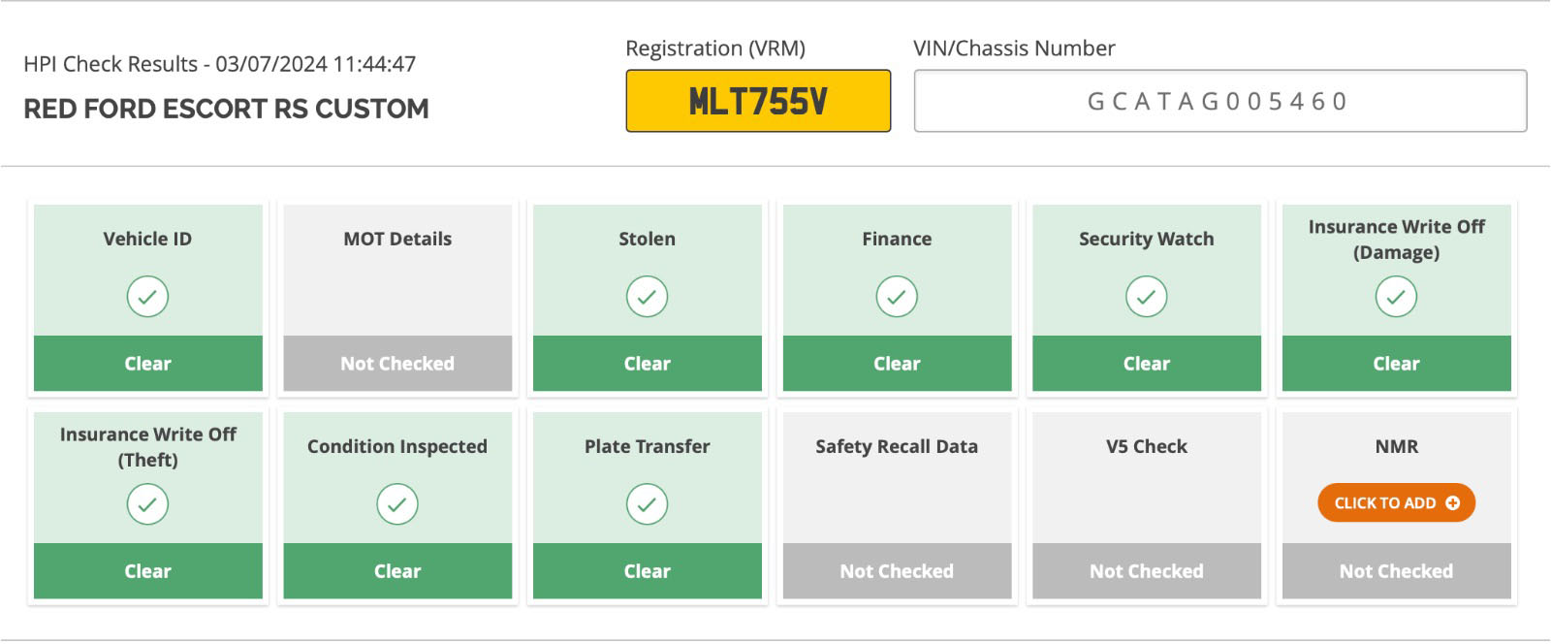Open the Vehicle ID Clear status bar
1551x644 pixels.
click(x=148, y=364)
